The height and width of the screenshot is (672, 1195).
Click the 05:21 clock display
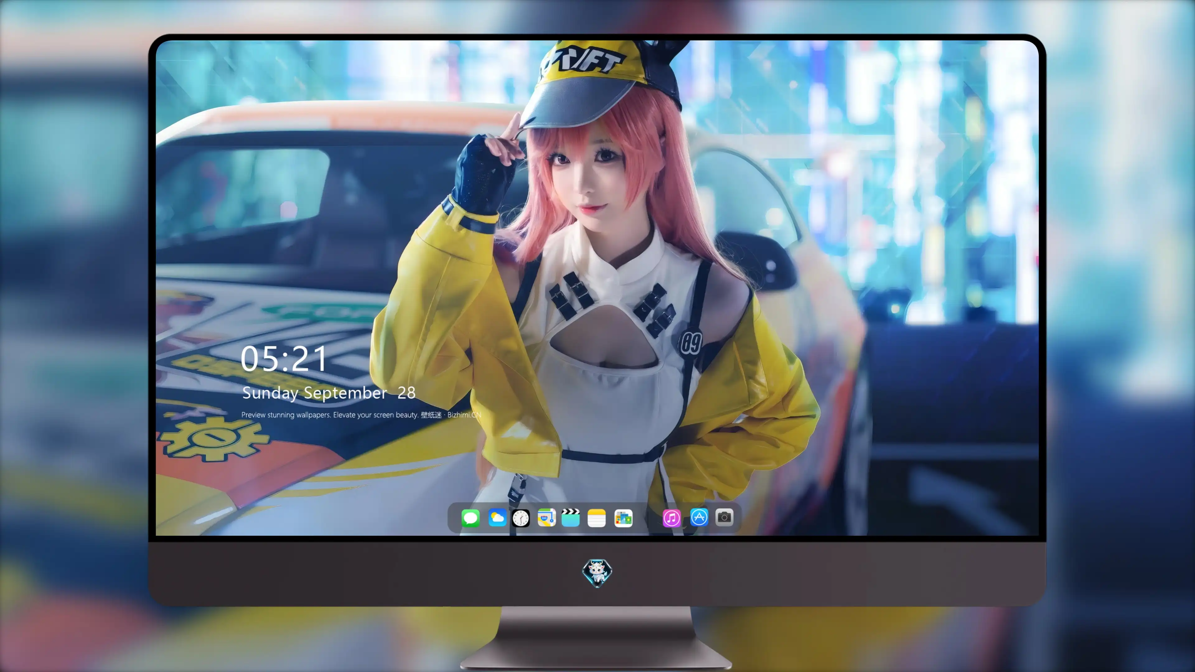[x=284, y=359]
